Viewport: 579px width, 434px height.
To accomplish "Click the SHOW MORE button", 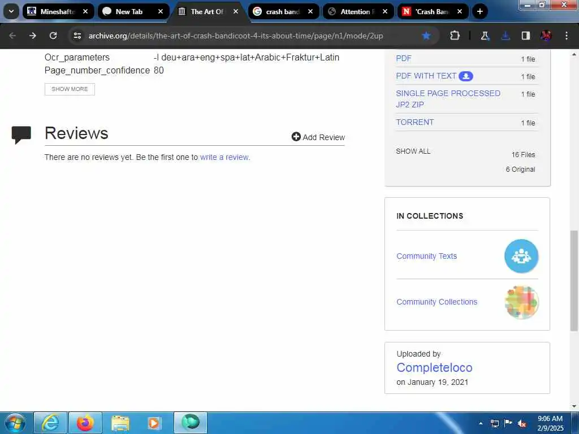I will [x=70, y=89].
